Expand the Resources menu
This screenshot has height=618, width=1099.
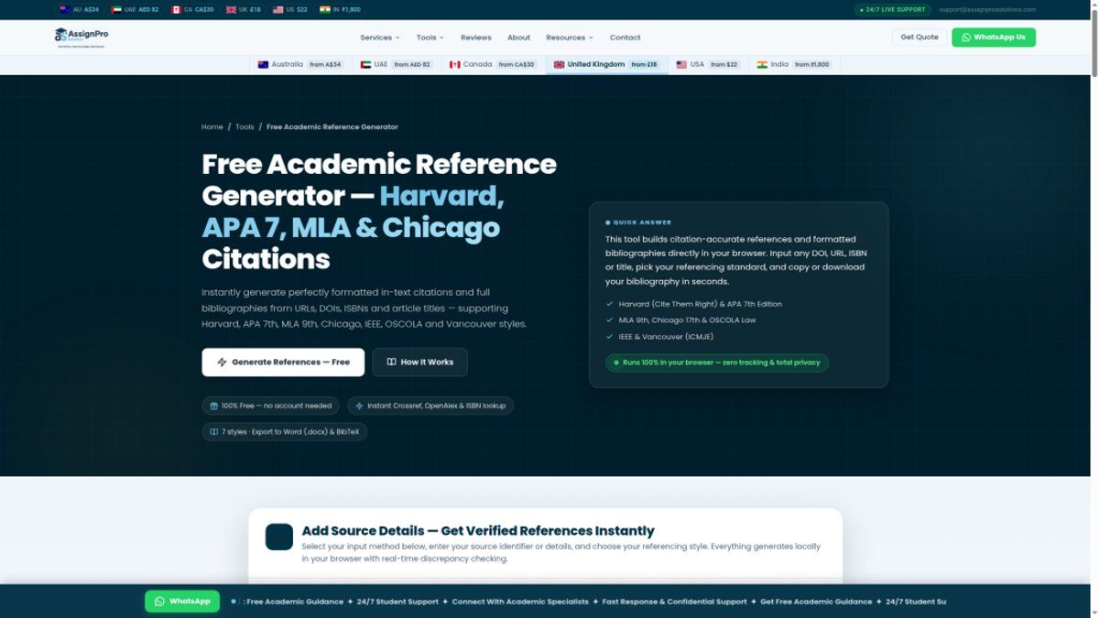(x=569, y=38)
